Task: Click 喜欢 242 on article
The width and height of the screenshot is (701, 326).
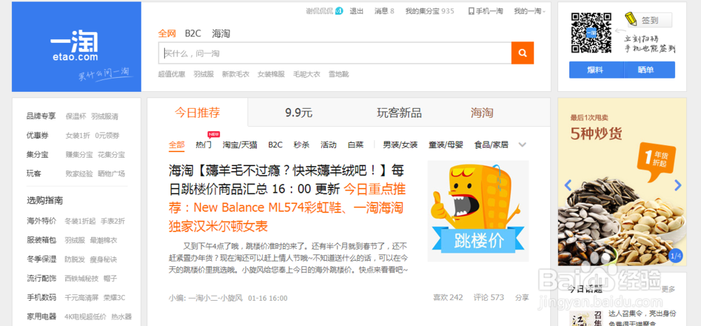Action: pos(448,297)
